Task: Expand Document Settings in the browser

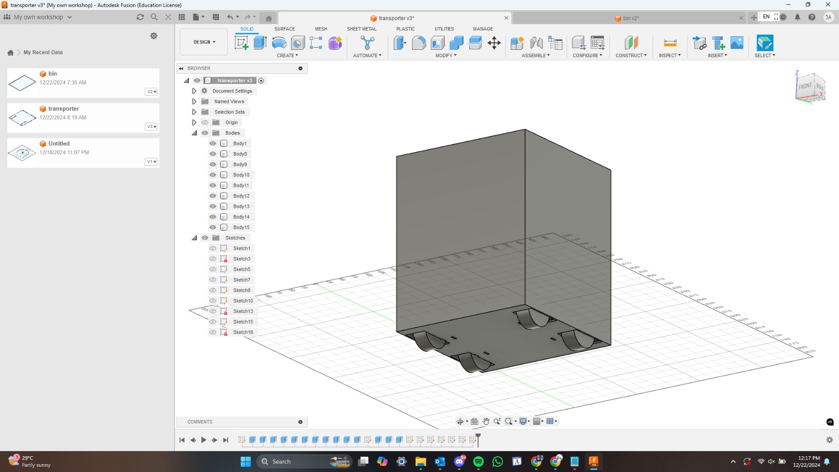Action: 194,91
